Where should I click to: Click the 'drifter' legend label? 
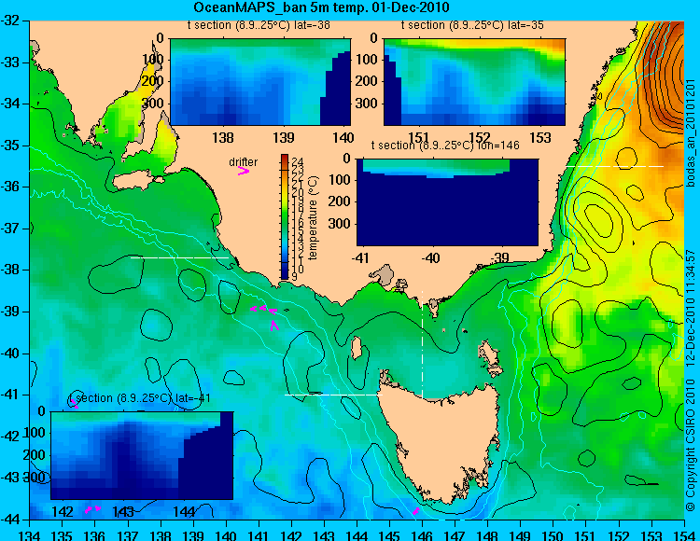click(243, 162)
